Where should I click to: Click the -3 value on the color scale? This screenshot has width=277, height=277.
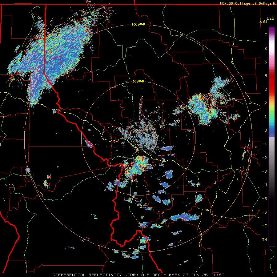tap(264, 171)
